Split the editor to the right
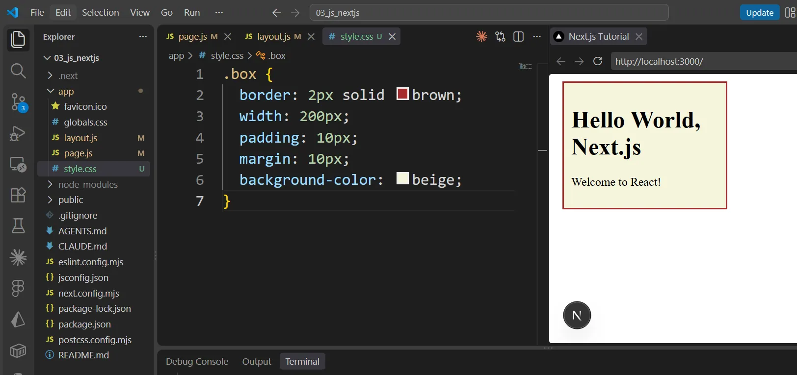Image resolution: width=797 pixels, height=375 pixels. tap(518, 36)
